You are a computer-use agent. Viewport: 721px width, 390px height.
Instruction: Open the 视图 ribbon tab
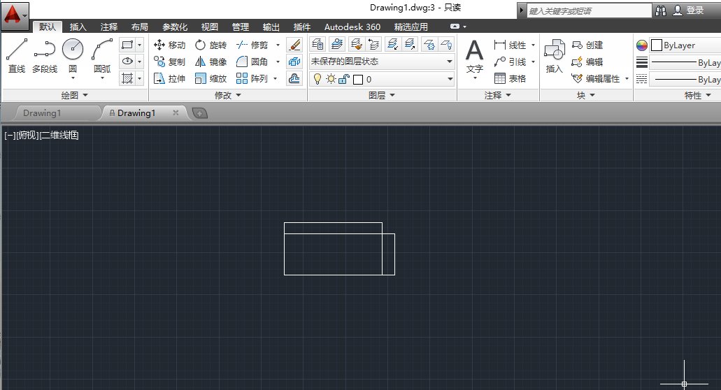tap(209, 27)
